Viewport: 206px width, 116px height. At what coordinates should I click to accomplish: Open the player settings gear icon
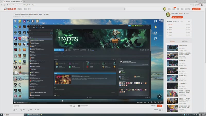click(152, 102)
